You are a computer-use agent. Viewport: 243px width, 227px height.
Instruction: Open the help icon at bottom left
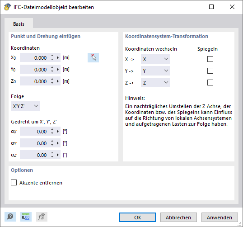click(x=10, y=217)
